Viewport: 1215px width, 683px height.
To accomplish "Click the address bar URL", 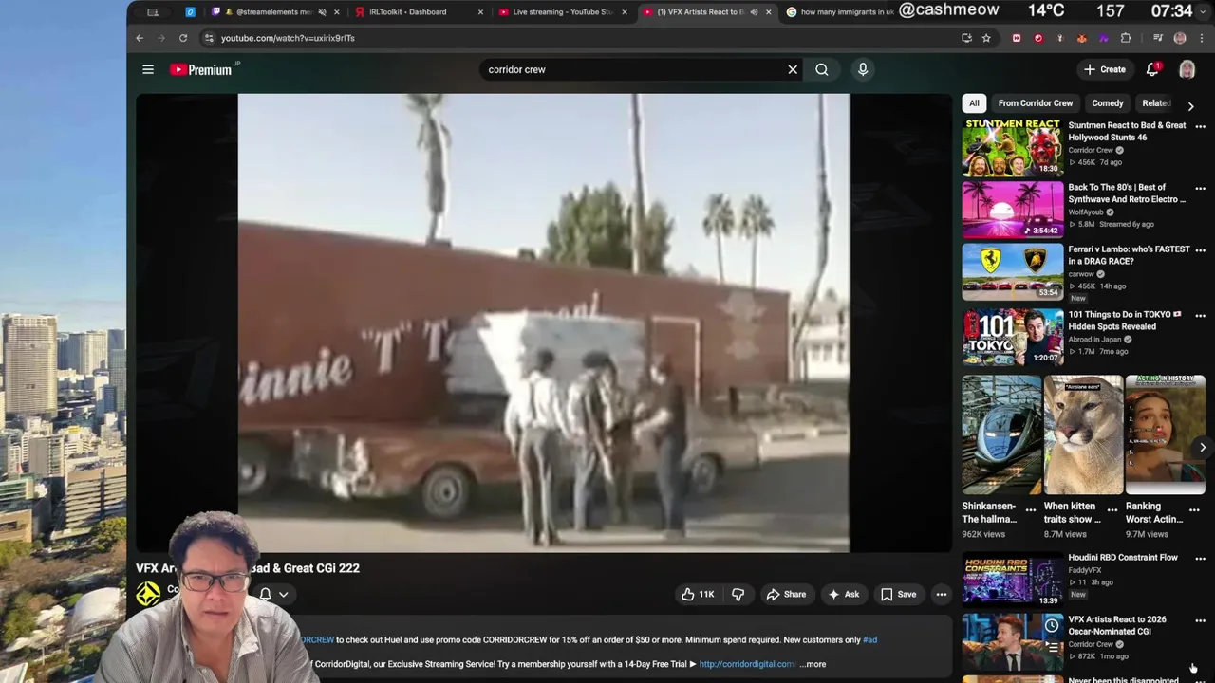I will [288, 38].
